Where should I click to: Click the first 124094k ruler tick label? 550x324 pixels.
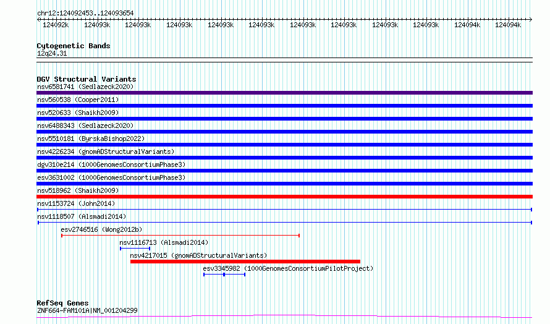[467, 25]
